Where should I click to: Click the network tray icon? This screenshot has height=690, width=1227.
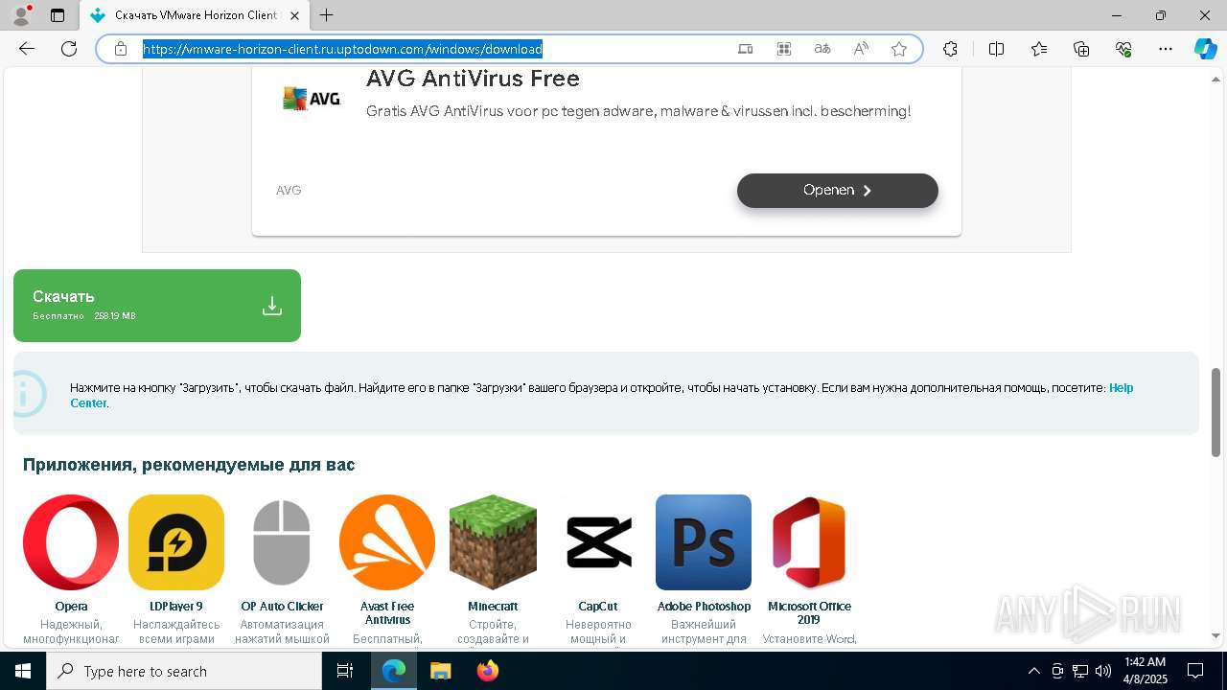click(x=1080, y=671)
